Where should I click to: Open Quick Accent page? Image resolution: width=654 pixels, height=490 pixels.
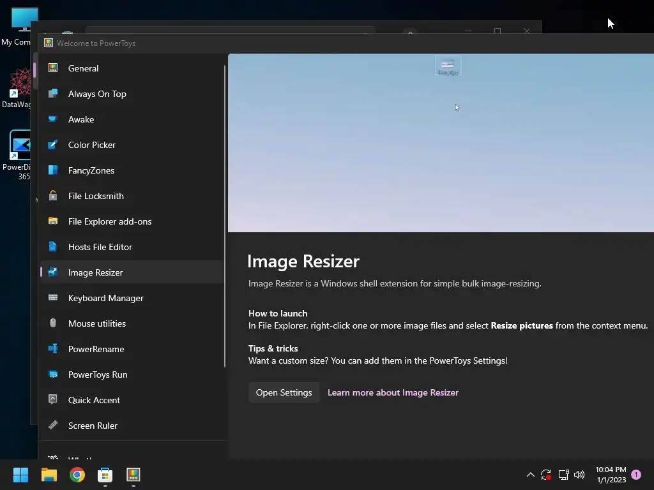point(132,400)
